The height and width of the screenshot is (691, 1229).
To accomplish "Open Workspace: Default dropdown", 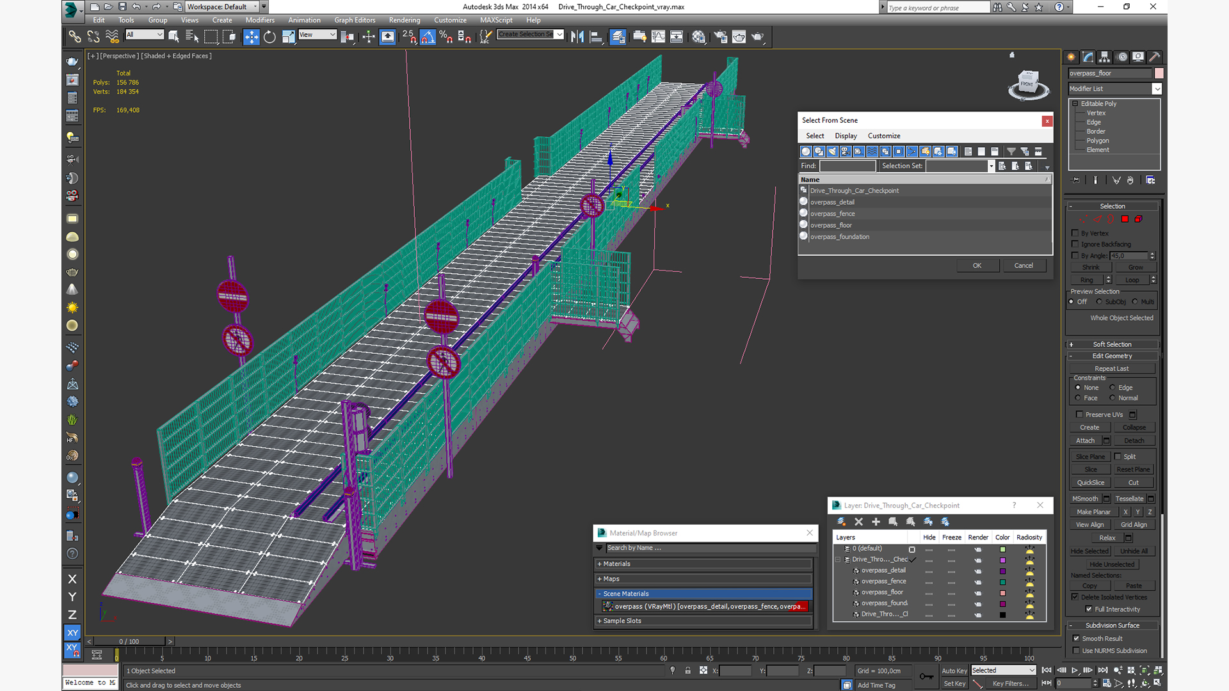I will (x=222, y=7).
